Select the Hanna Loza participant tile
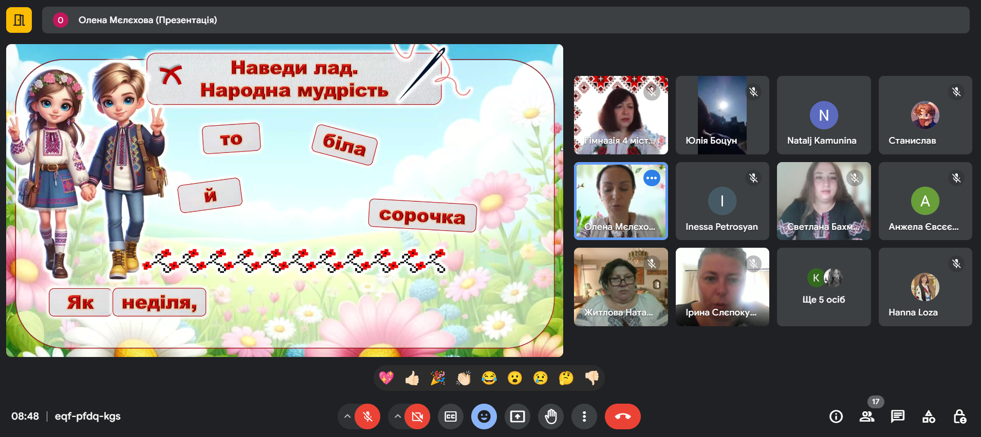This screenshot has width=981, height=437. tap(925, 287)
